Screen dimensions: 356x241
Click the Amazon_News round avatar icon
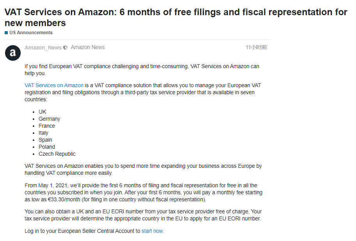[13, 53]
